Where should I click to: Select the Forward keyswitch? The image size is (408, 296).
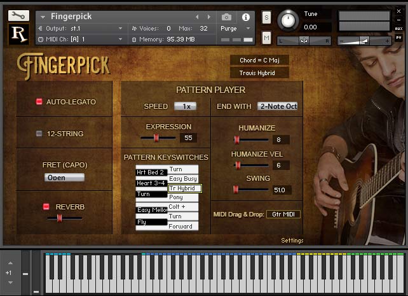tap(183, 226)
